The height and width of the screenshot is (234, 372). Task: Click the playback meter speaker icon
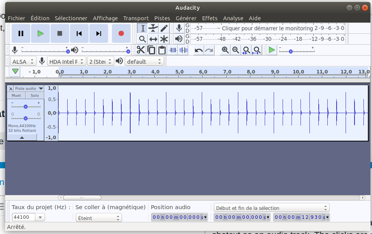click(179, 39)
